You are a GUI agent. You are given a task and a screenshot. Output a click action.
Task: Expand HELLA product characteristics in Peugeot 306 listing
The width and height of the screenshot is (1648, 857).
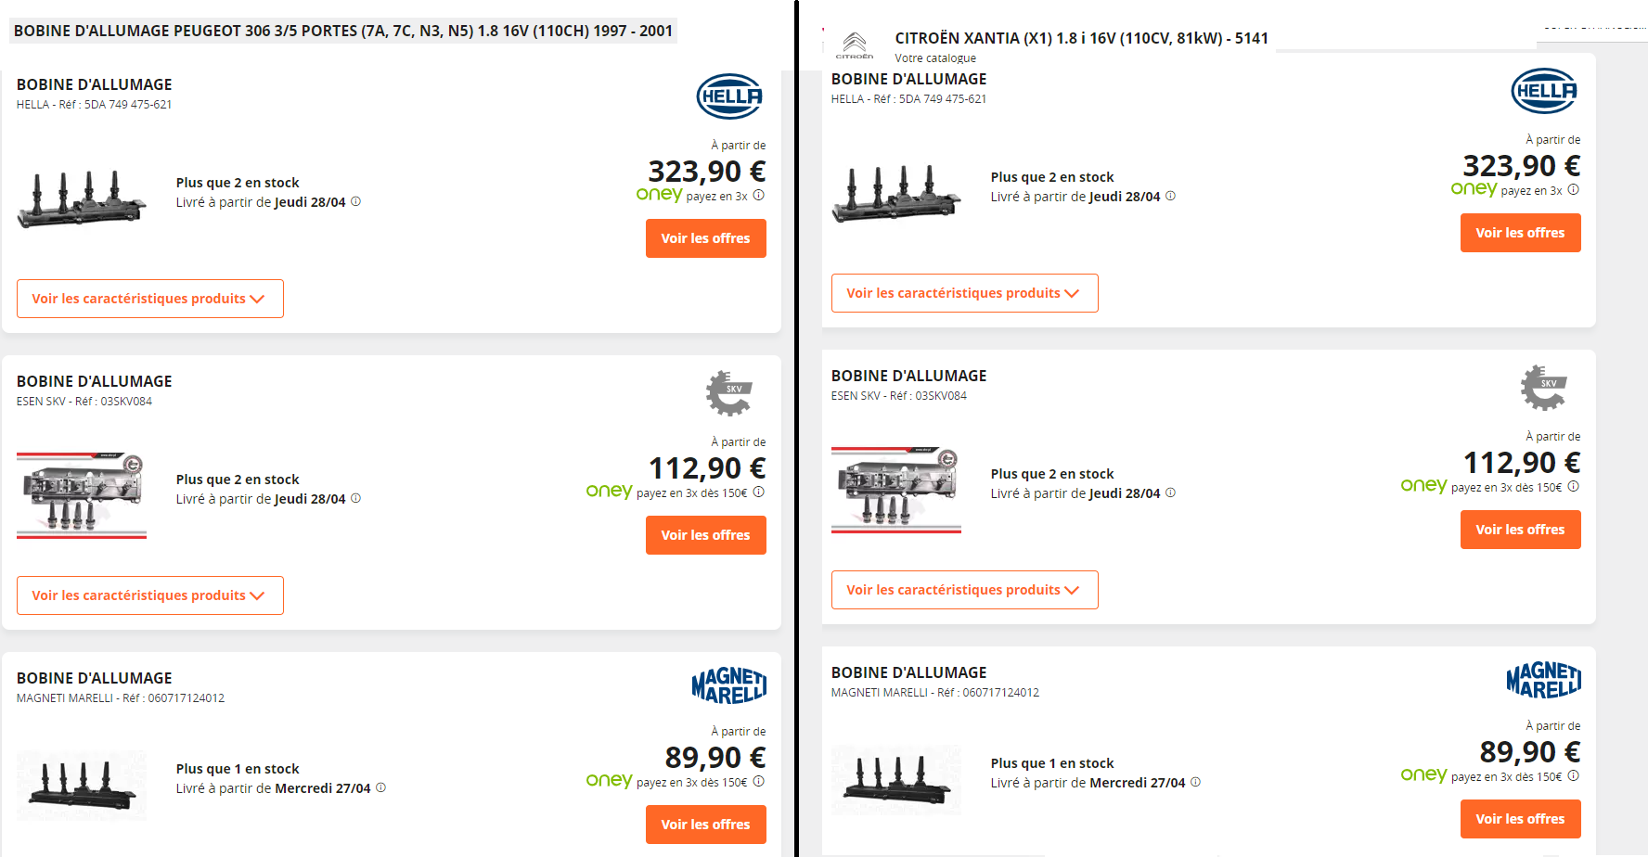coord(149,299)
